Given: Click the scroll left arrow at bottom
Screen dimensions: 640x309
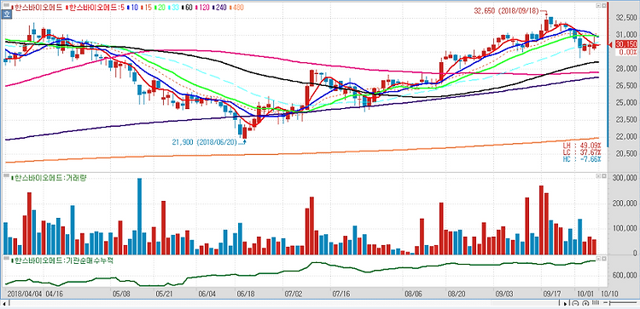Looking at the screenshot, I should tap(4, 304).
